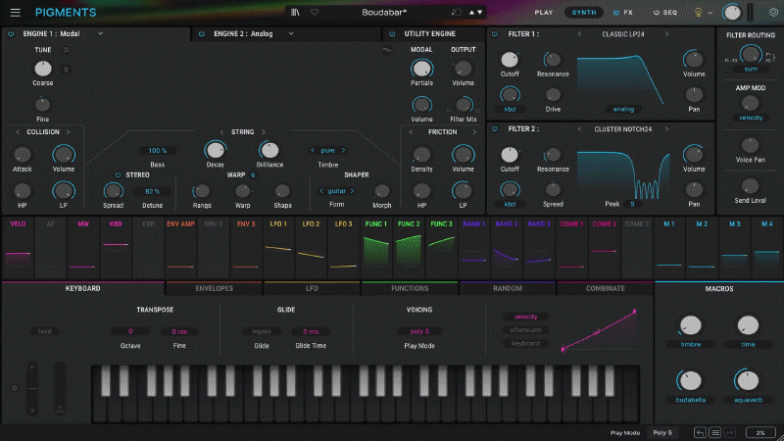This screenshot has height=441, width=784.
Task: Disable the Stereo power switch
Action: (118, 175)
